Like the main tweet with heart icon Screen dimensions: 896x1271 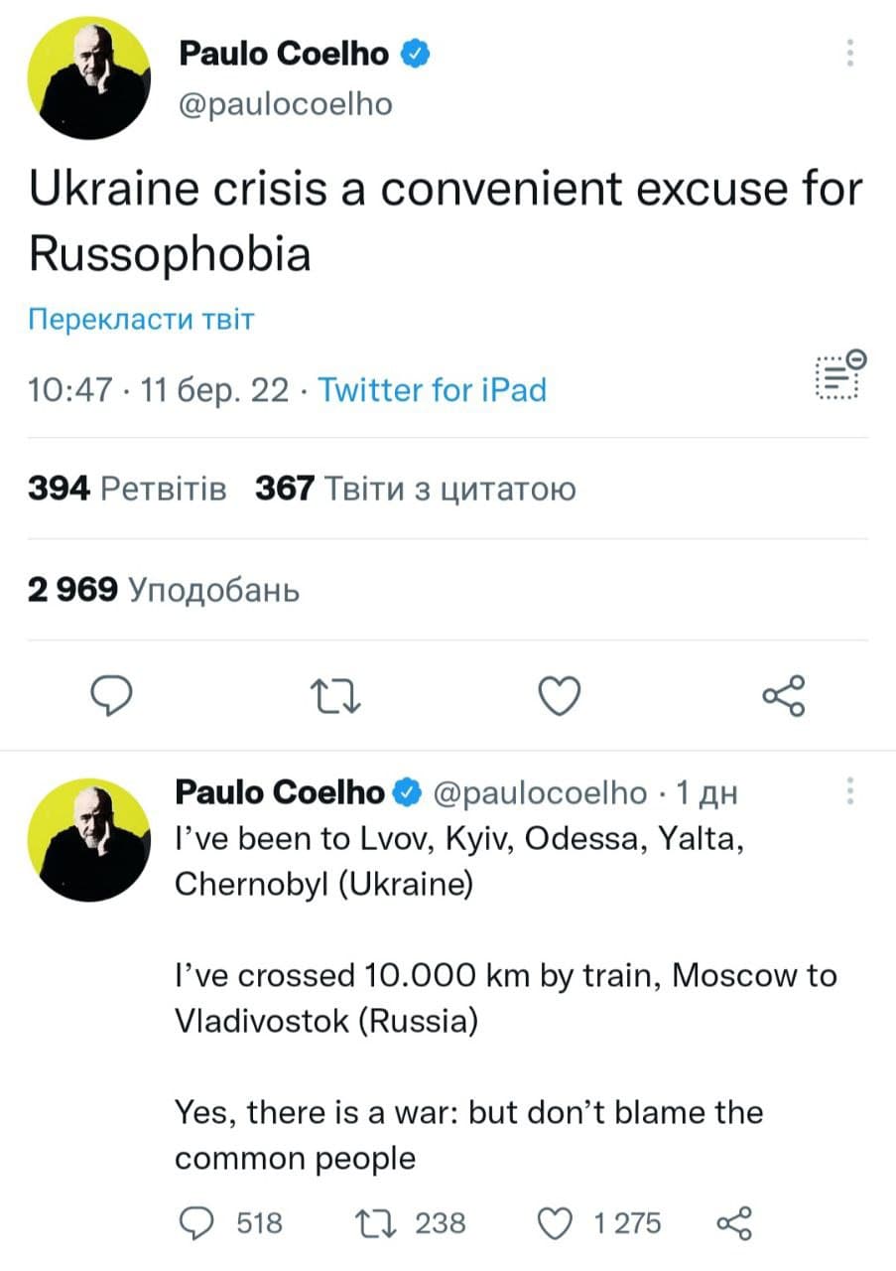tap(559, 696)
